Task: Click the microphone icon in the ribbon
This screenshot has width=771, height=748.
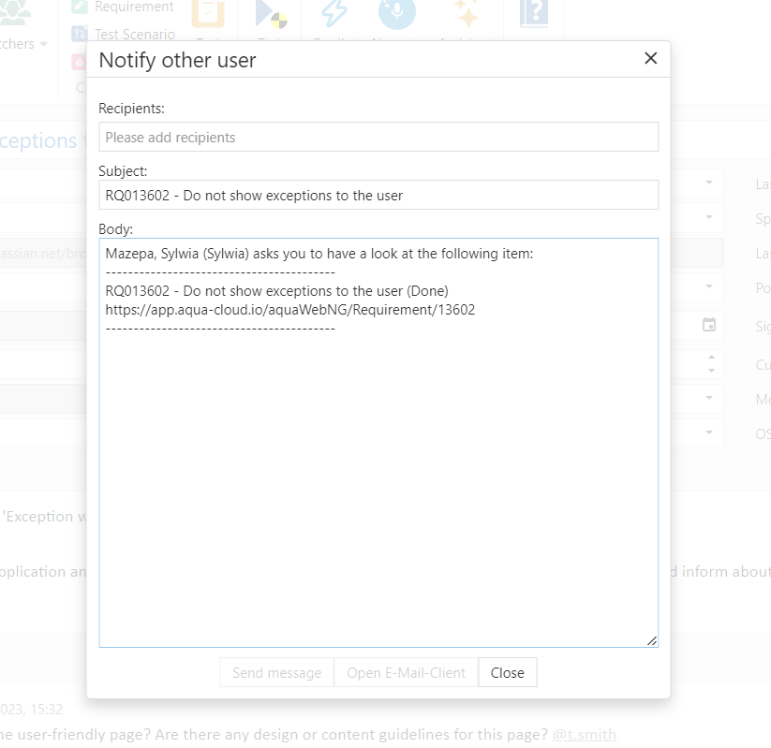Action: click(x=397, y=13)
